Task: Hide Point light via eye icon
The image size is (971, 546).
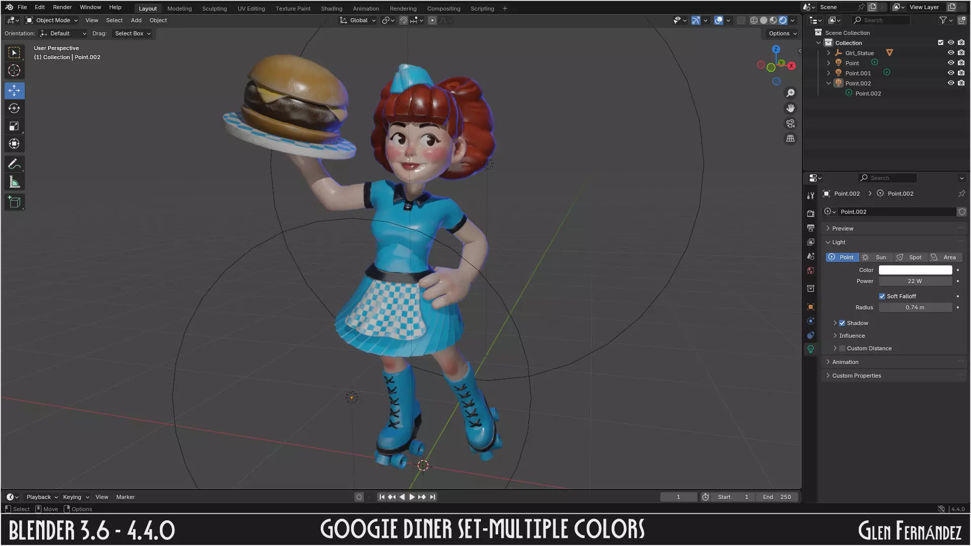Action: 951,63
